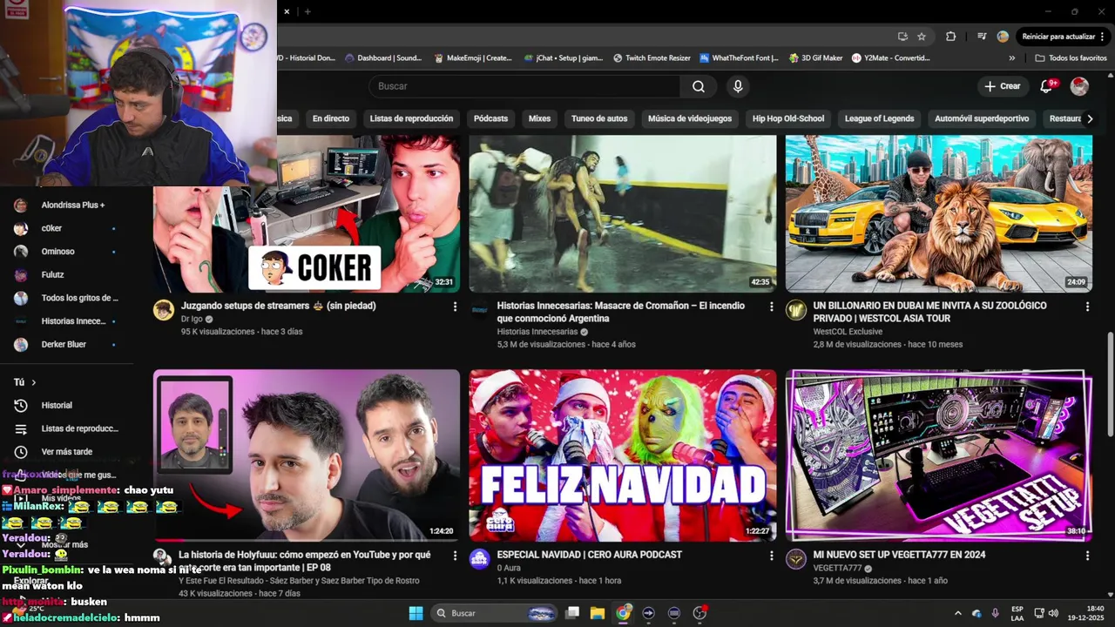Open the 3D Gif Maker bookmark
This screenshot has height=627, width=1115.
816,58
